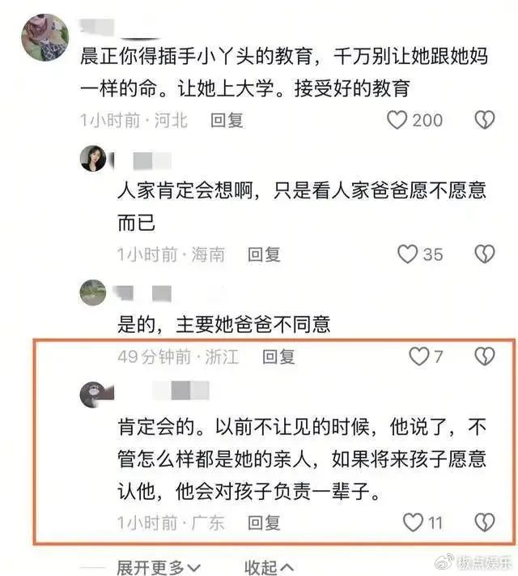Viewport: 518px width, 576px height.
Task: Select comment text starting 肯定会的
Action: [302, 459]
